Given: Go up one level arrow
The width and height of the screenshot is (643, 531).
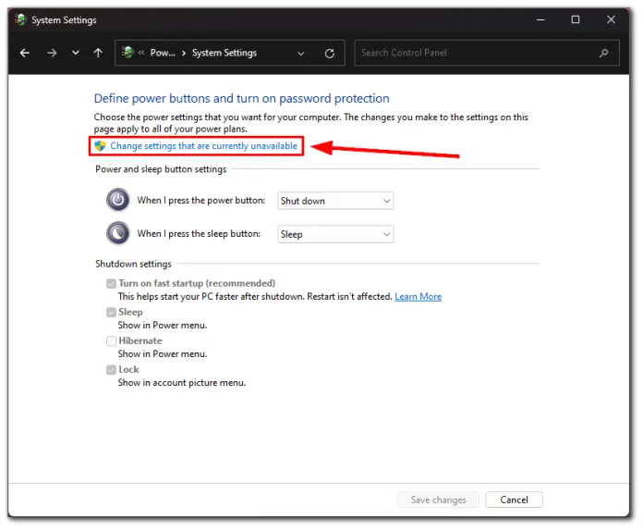Looking at the screenshot, I should 98,53.
